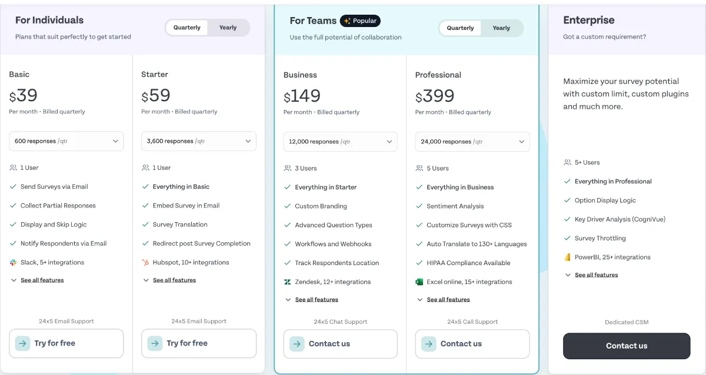706x375 pixels.
Task: Click Try for free on the Basic plan
Action: pyautogui.click(x=66, y=343)
